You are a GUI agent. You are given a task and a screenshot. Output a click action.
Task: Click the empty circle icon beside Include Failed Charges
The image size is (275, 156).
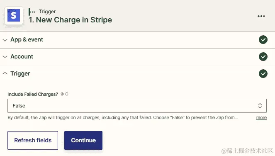pos(67,94)
